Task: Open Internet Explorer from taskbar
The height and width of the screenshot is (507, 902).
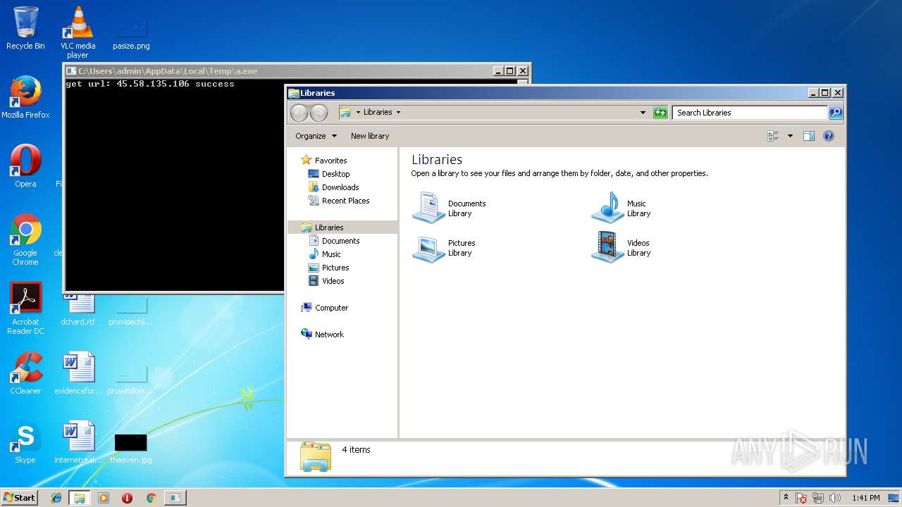Action: pyautogui.click(x=56, y=498)
